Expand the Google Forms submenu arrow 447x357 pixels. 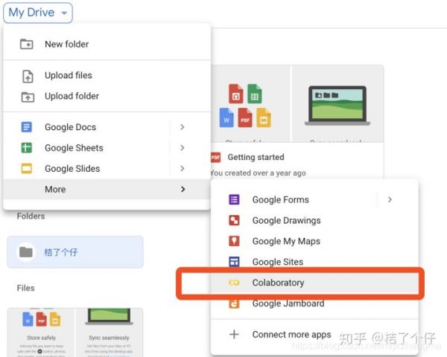coord(390,199)
